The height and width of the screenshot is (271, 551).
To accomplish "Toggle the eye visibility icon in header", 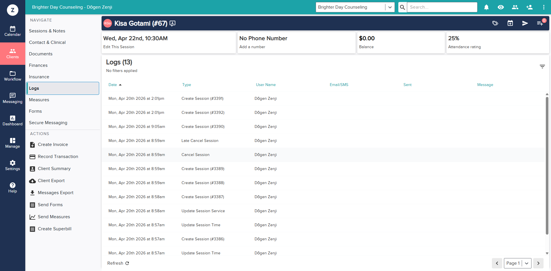I will [501, 7].
